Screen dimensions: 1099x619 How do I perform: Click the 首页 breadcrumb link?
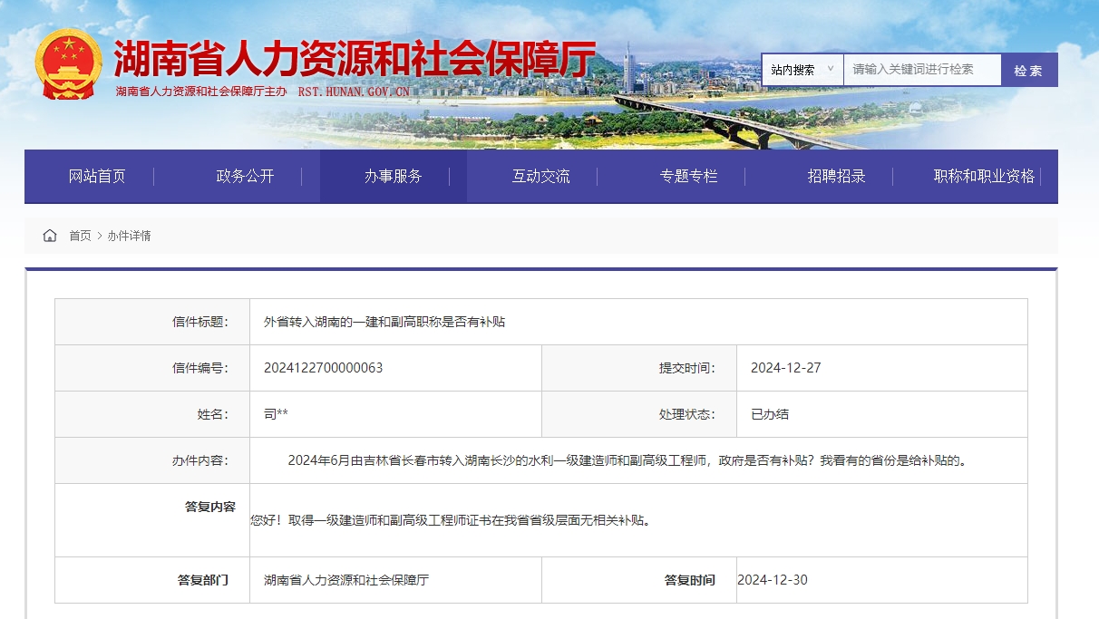click(80, 236)
